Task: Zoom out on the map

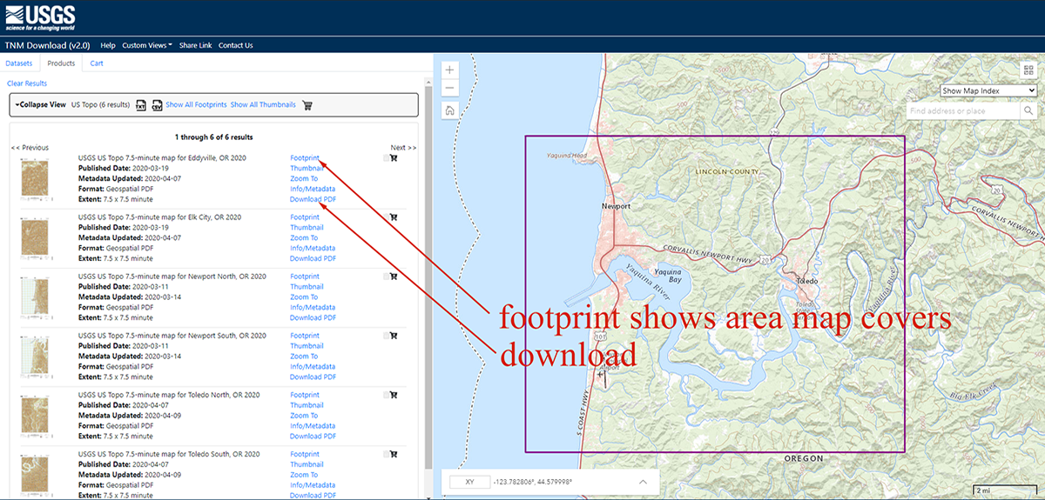Action: coord(449,88)
